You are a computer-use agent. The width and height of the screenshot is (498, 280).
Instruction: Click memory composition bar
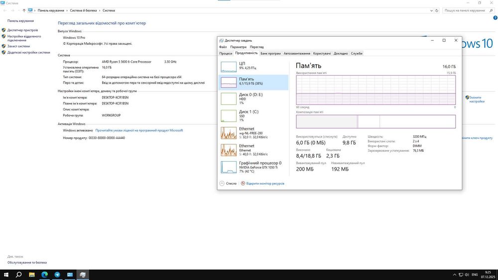click(375, 122)
